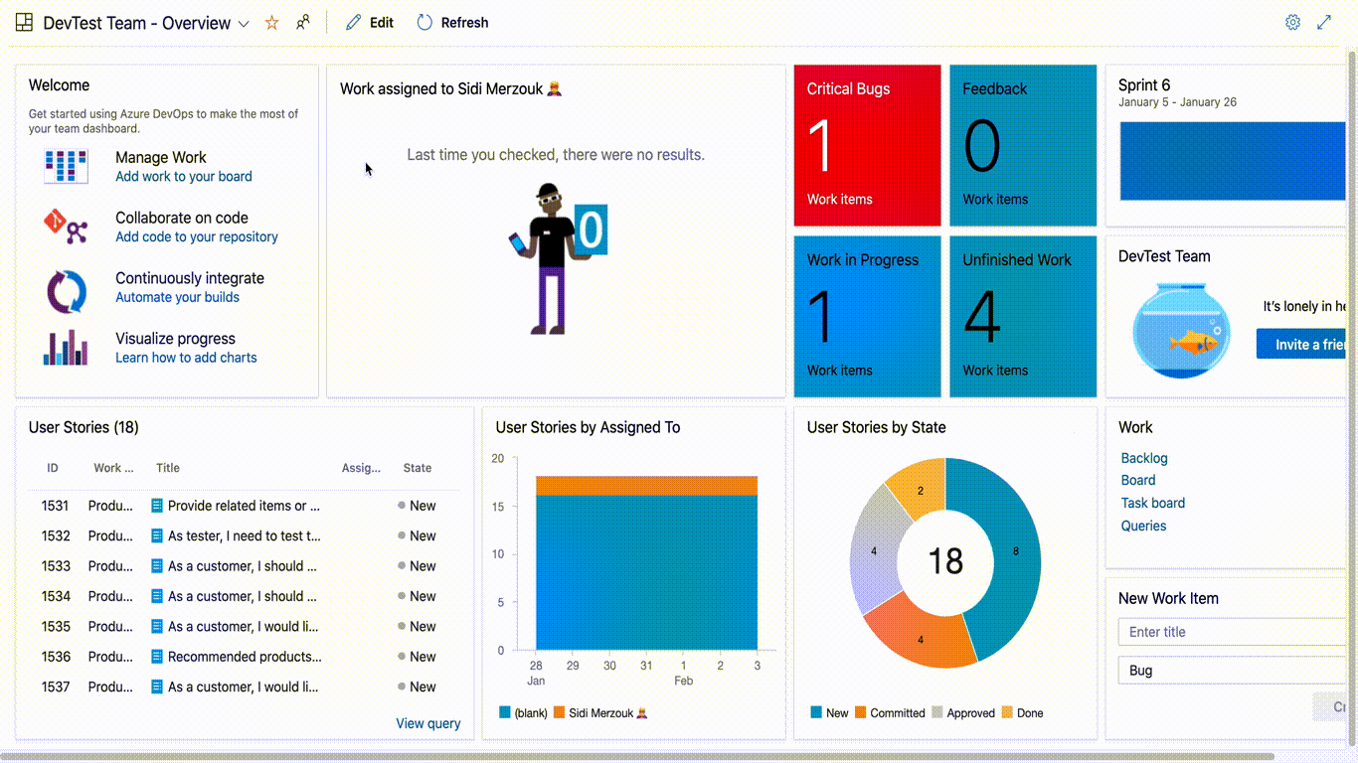This screenshot has height=763, width=1358.
Task: Click the user story icon beside ID 1531
Action: click(x=155, y=505)
